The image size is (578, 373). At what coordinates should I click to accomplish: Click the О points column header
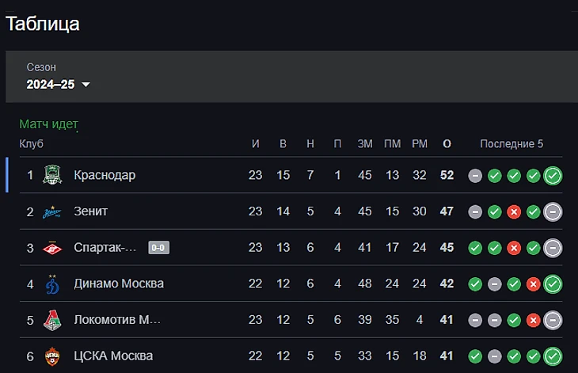447,144
